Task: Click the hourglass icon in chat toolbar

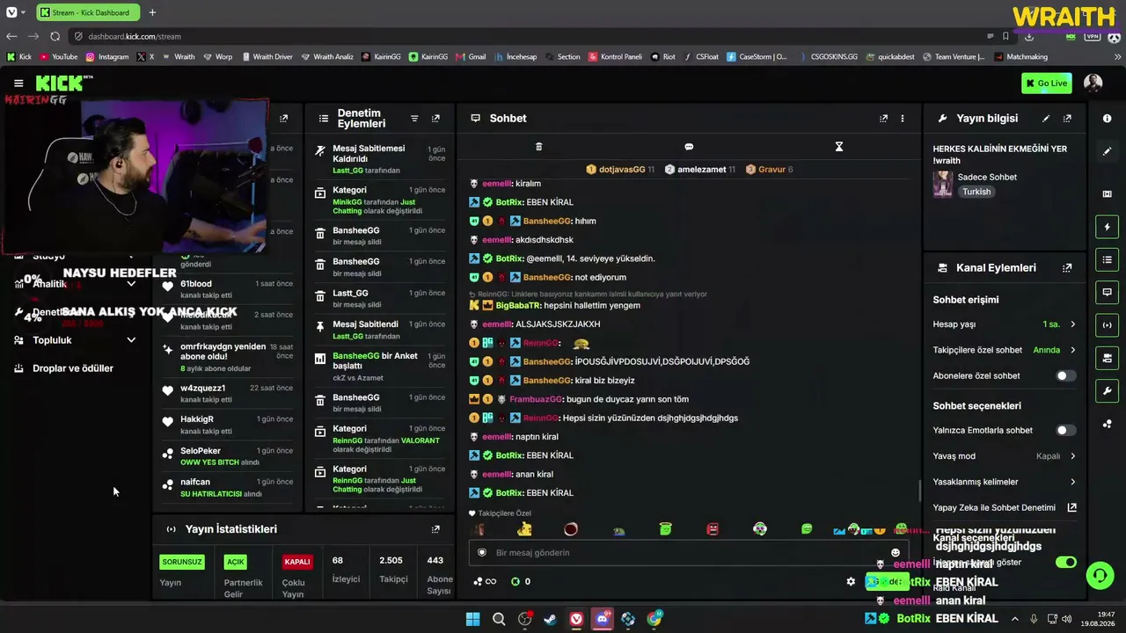Action: 839,147
